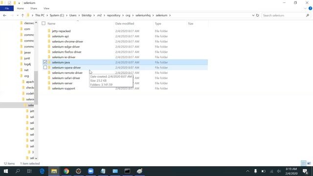Open Microsoft Edge from the taskbar

42,171
